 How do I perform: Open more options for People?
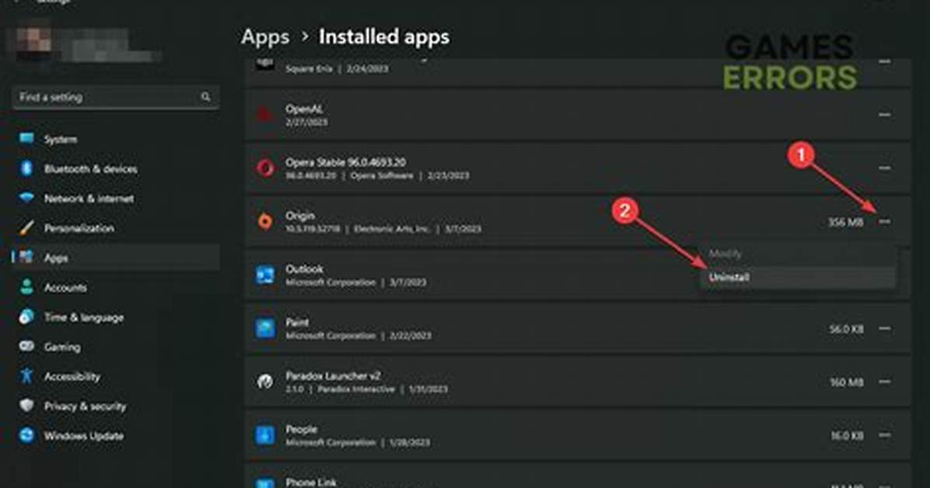[x=884, y=435]
